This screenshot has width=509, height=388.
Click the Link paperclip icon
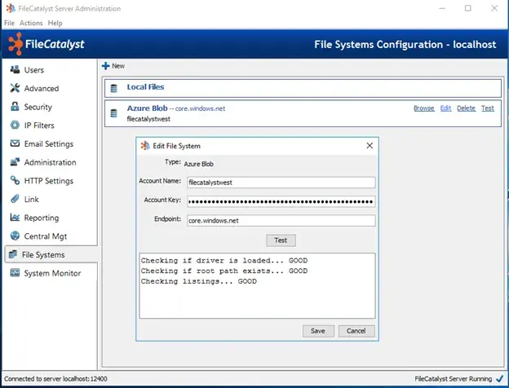(x=15, y=199)
